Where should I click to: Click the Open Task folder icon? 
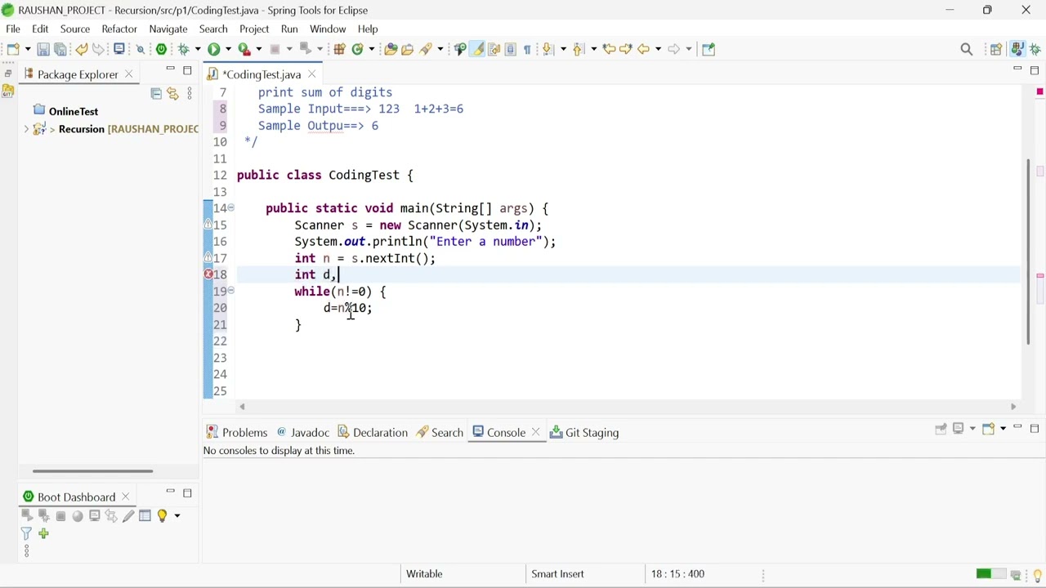tap(407, 49)
